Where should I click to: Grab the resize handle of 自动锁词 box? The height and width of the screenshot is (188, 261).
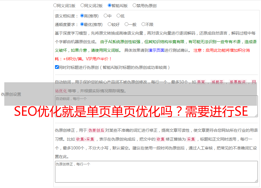(x=256, y=115)
